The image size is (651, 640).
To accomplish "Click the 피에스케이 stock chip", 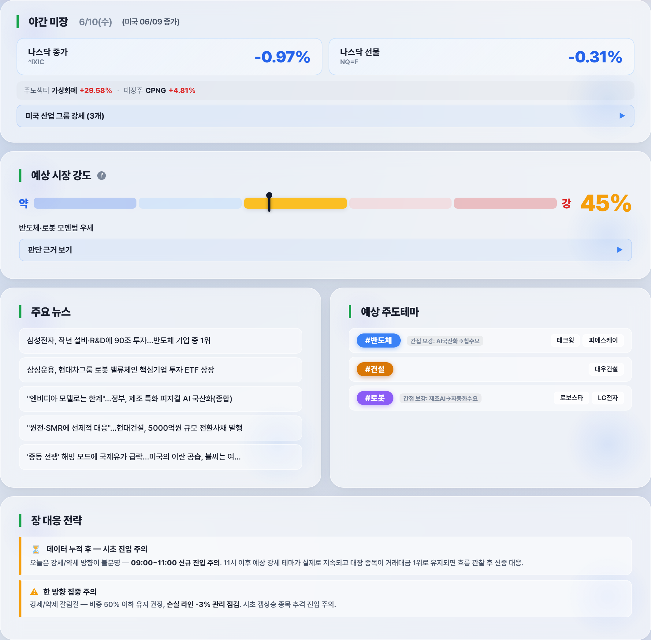I will coord(603,340).
